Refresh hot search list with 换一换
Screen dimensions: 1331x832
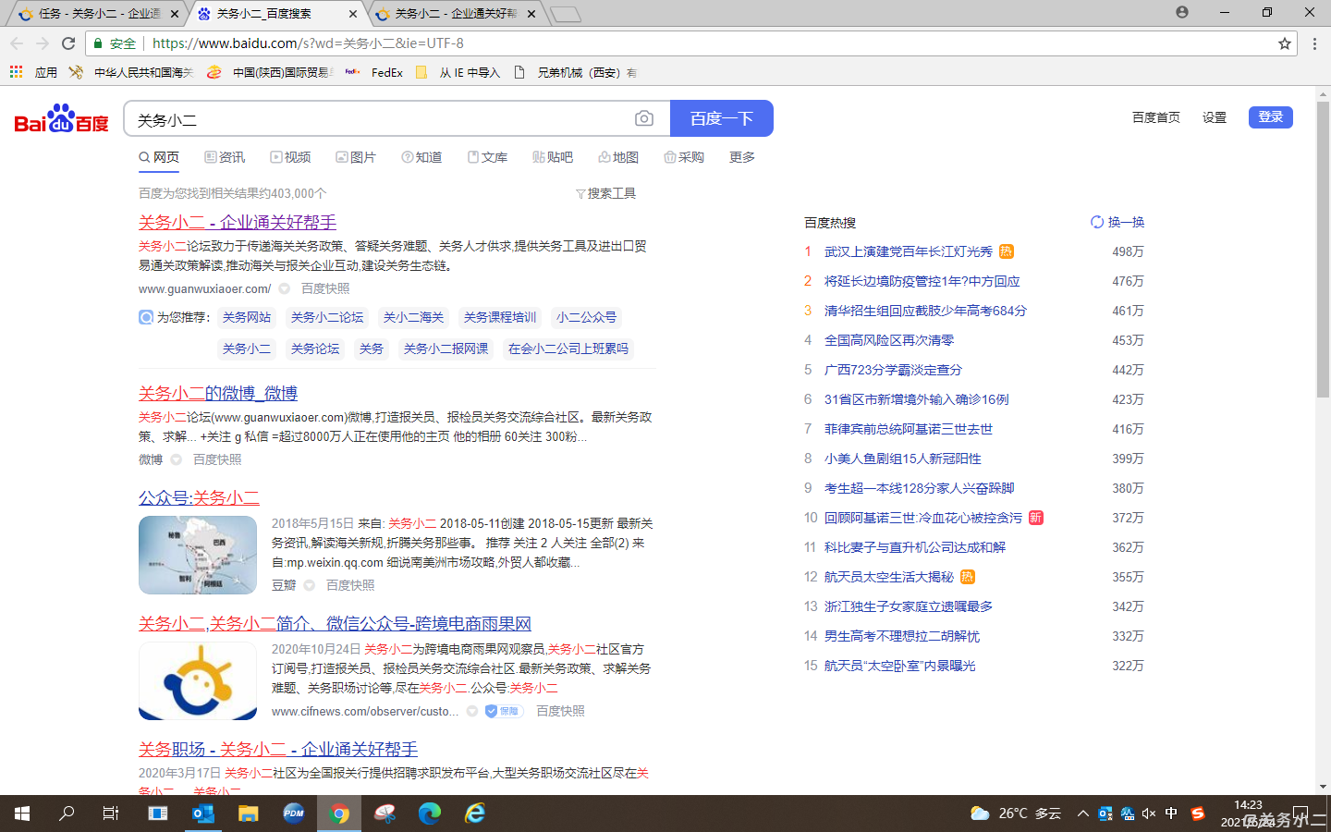(x=1117, y=222)
